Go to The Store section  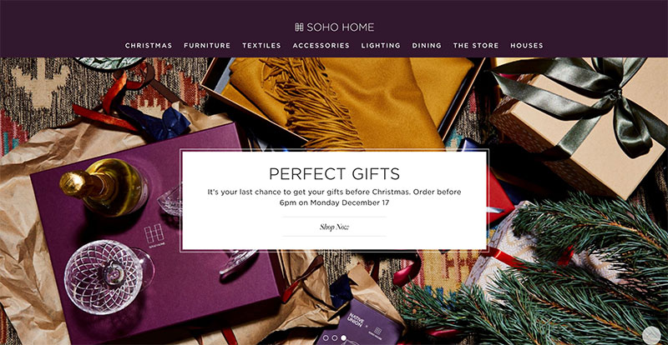tap(476, 46)
